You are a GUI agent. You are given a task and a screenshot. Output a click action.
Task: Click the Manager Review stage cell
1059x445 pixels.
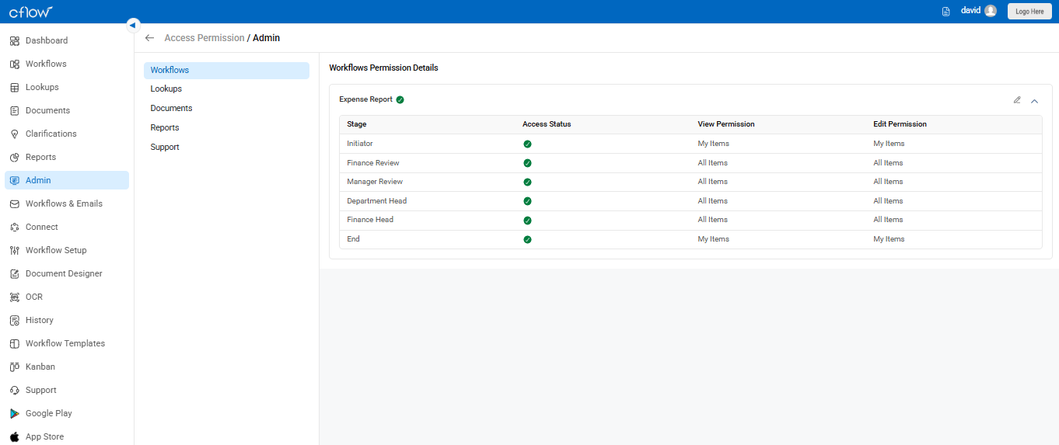375,182
